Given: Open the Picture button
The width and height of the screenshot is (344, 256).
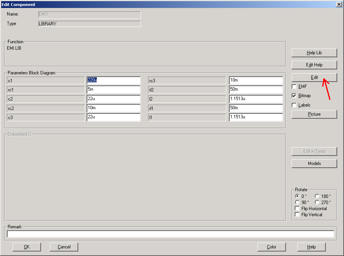Looking at the screenshot, I should point(314,114).
